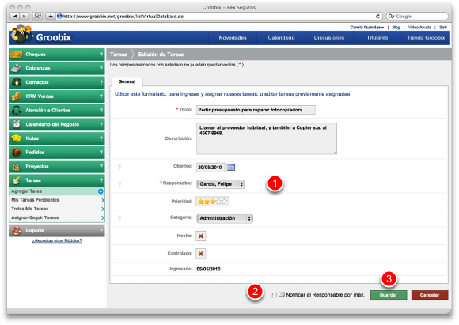This screenshot has width=459, height=325.
Task: Toggle the Hecho red X checkbox
Action: pos(201,236)
